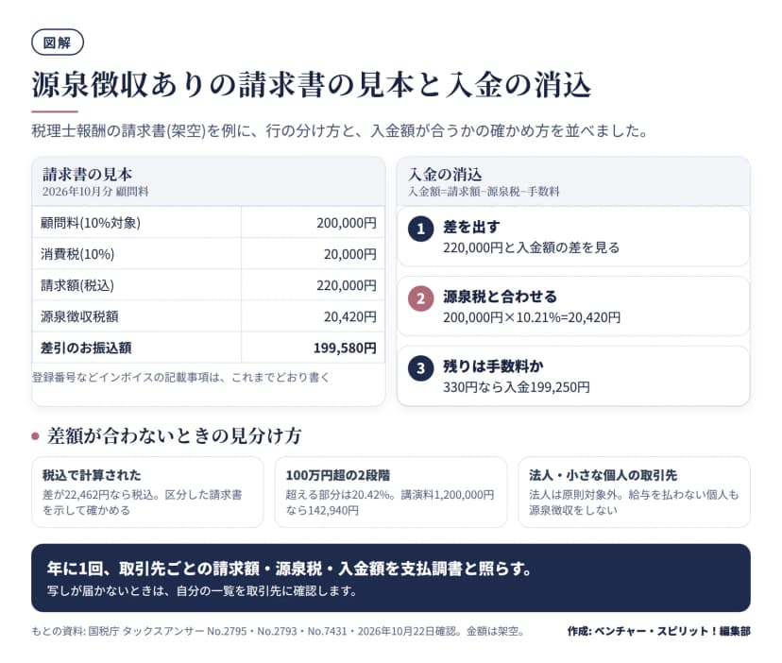Viewport: 782px width, 663px height.
Task: Click the note 登録番号などインボイスの記載事項は
Action: point(180,377)
